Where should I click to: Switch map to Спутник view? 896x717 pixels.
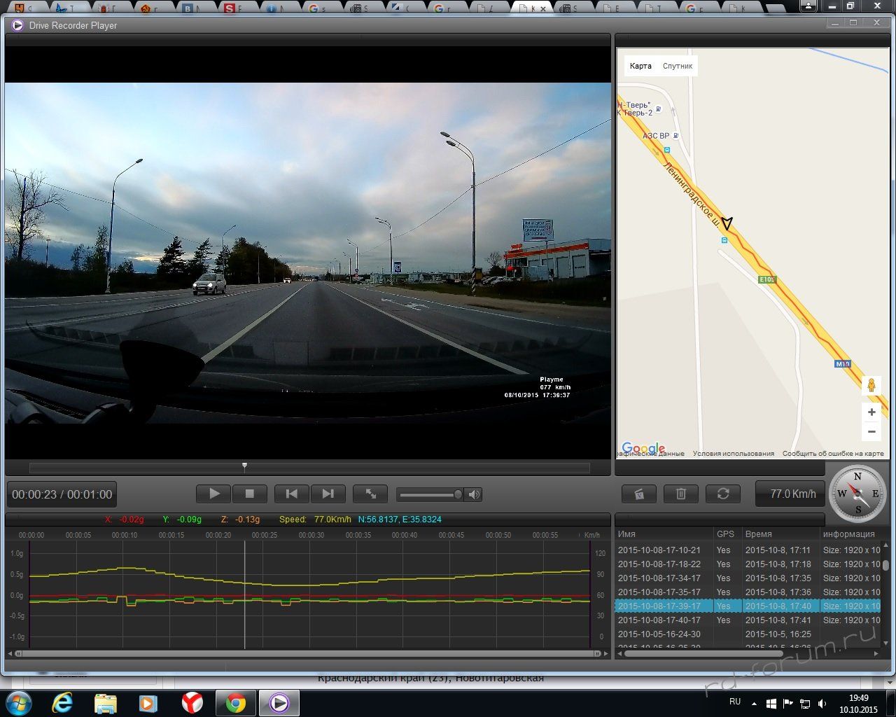click(x=677, y=66)
